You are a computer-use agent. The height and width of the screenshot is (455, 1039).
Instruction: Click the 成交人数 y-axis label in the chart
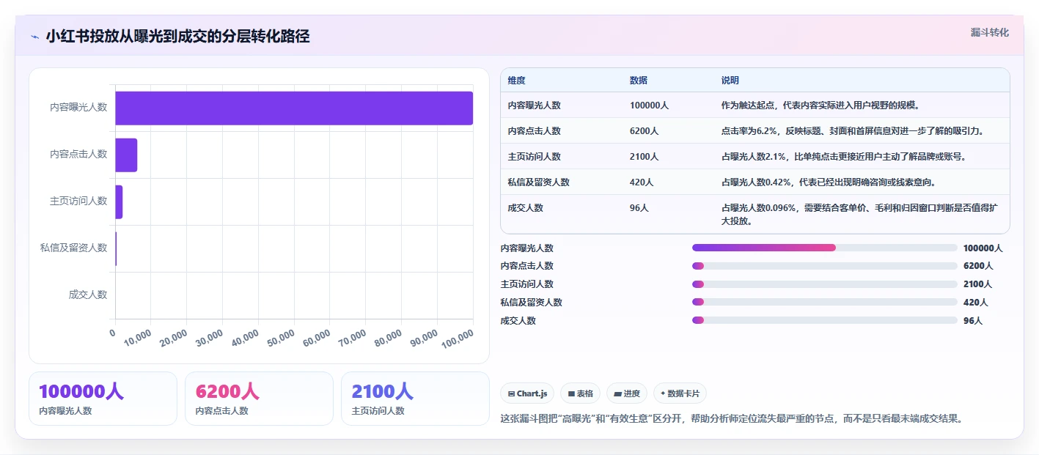click(x=88, y=295)
